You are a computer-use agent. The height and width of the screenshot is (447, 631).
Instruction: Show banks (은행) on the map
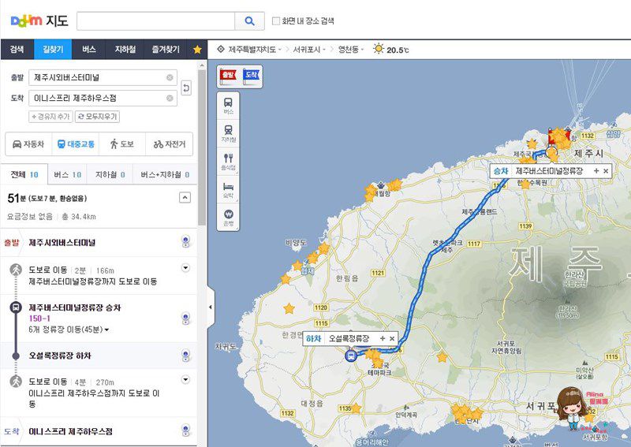point(228,218)
